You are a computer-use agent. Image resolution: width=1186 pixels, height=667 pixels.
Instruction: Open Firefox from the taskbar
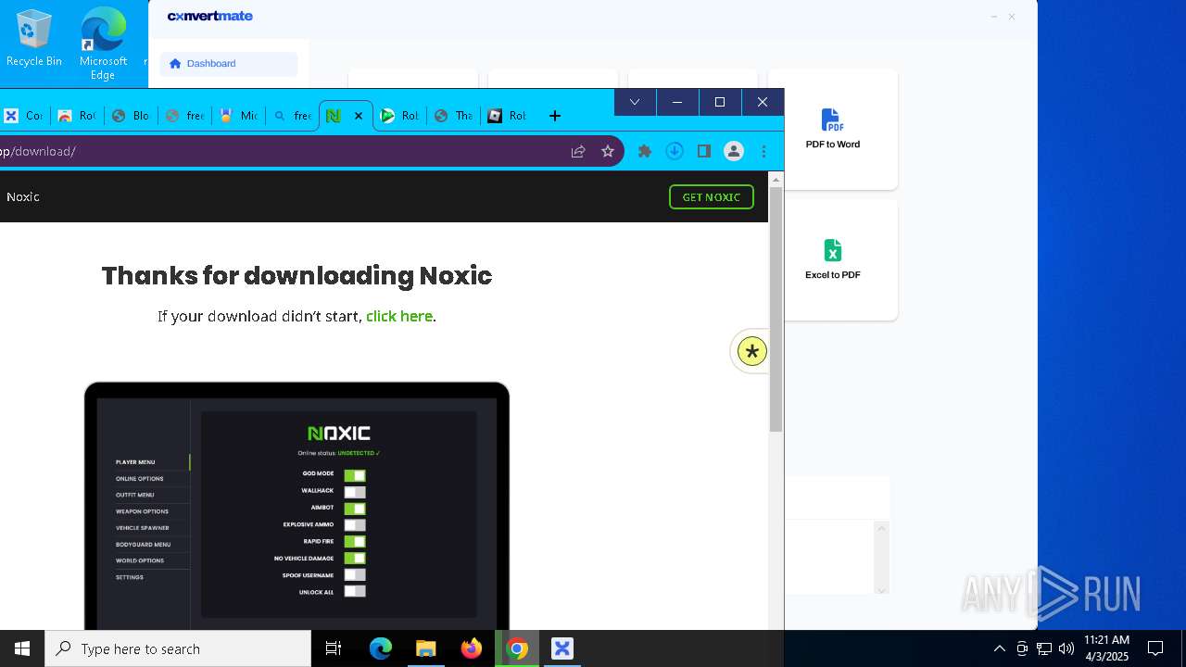pyautogui.click(x=472, y=648)
